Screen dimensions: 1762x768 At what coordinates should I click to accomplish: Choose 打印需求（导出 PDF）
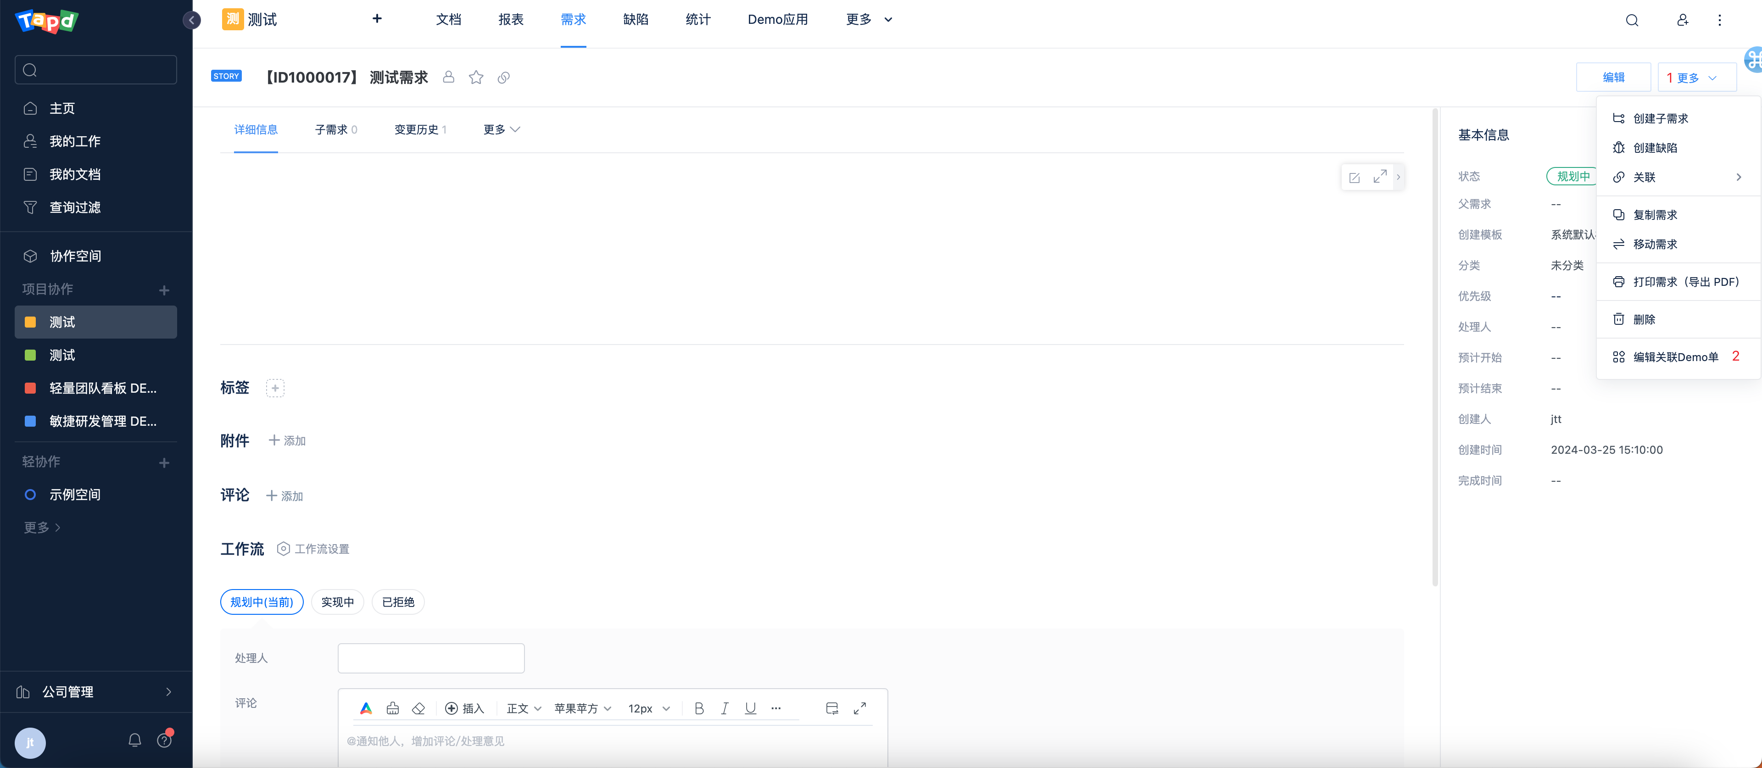point(1678,282)
